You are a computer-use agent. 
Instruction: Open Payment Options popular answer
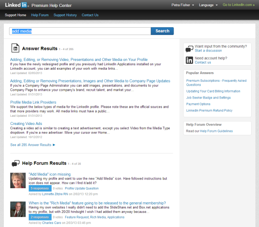coord(198,104)
